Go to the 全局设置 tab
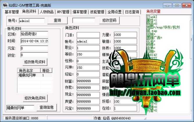Viewport: 194px width, 122px height. tap(114, 12)
